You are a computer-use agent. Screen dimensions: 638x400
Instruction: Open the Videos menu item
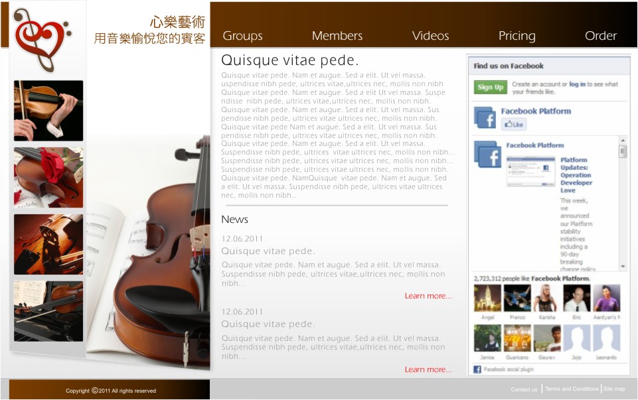(430, 36)
